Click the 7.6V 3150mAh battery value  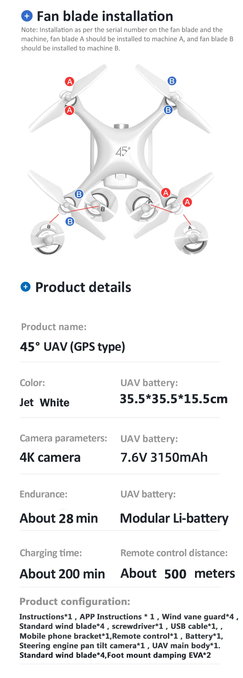[x=164, y=457]
